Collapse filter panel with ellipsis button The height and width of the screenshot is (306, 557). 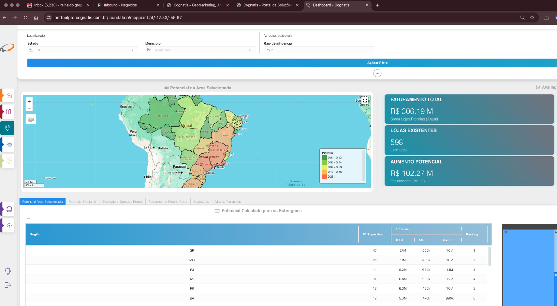pyautogui.click(x=377, y=73)
